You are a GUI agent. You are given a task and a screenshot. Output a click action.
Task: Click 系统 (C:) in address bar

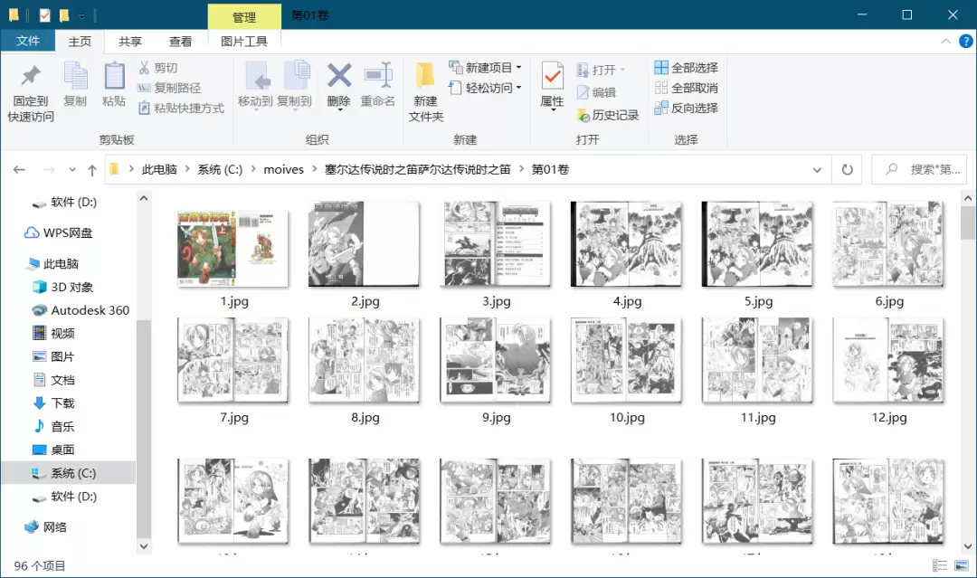pos(220,169)
